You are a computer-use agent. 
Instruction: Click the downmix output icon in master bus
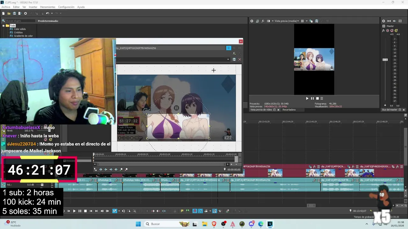pyautogui.click(x=389, y=21)
